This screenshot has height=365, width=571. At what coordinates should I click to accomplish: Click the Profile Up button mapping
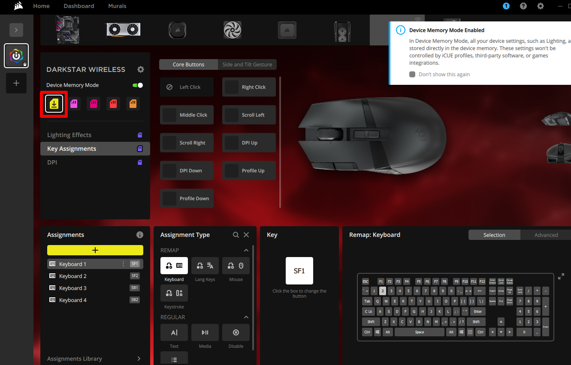pos(249,170)
